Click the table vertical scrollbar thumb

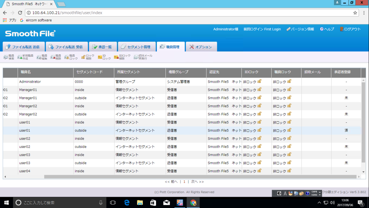[363, 122]
